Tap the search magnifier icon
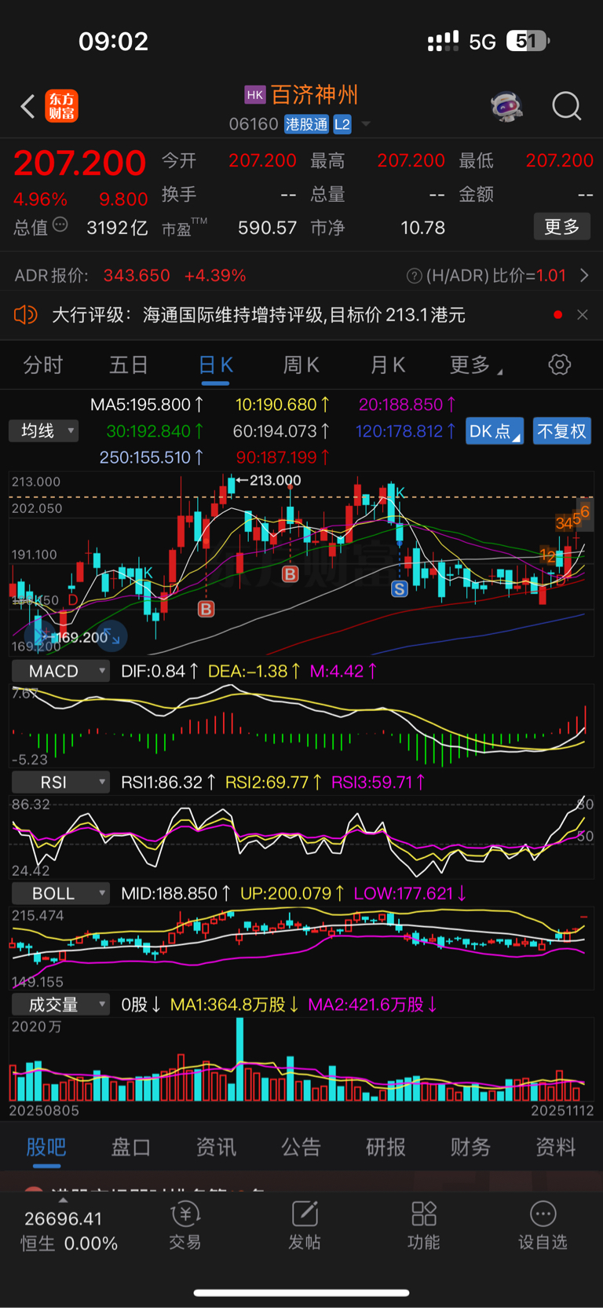The width and height of the screenshot is (603, 1308). (566, 106)
